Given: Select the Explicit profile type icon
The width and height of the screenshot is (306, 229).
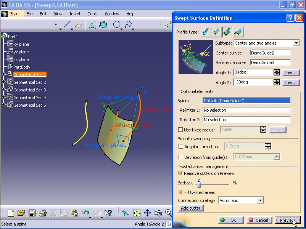Looking at the screenshot, I should (206, 32).
